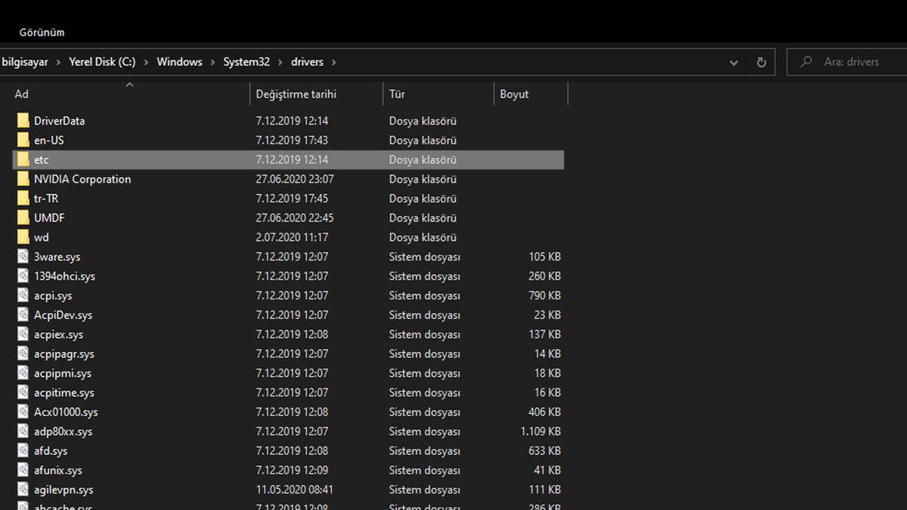907x510 pixels.
Task: Open the DriverData folder icon
Action: pos(23,120)
